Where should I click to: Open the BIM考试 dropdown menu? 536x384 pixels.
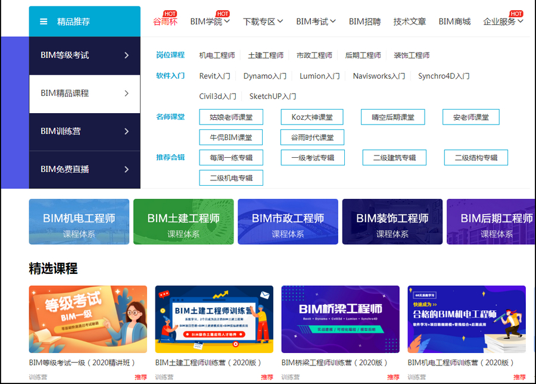pyautogui.click(x=316, y=21)
